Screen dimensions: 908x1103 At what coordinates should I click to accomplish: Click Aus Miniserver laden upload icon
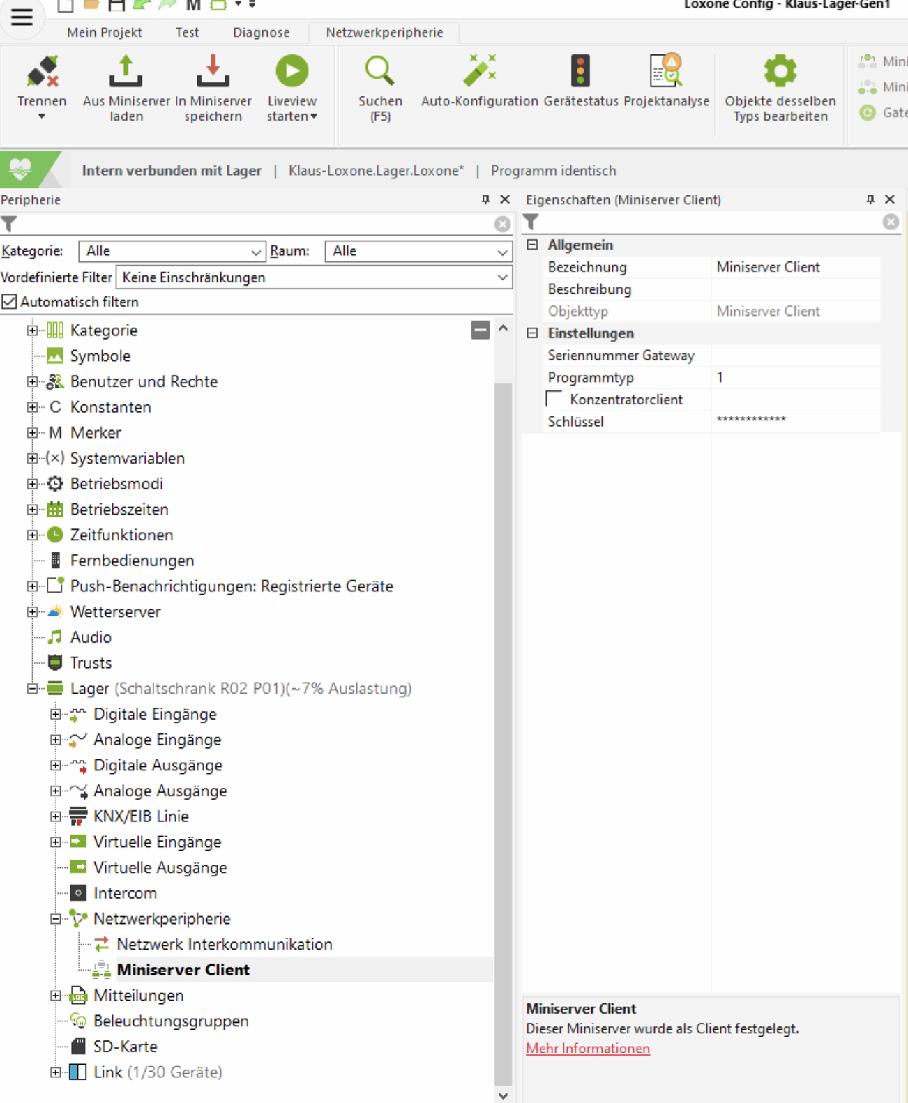pyautogui.click(x=126, y=72)
